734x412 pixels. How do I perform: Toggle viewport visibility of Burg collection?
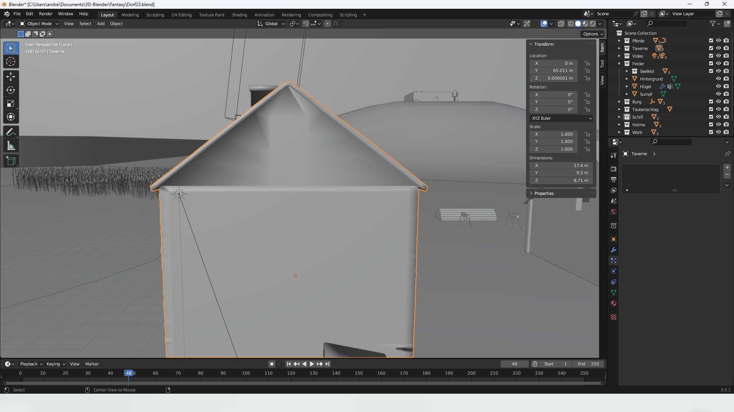(718, 102)
